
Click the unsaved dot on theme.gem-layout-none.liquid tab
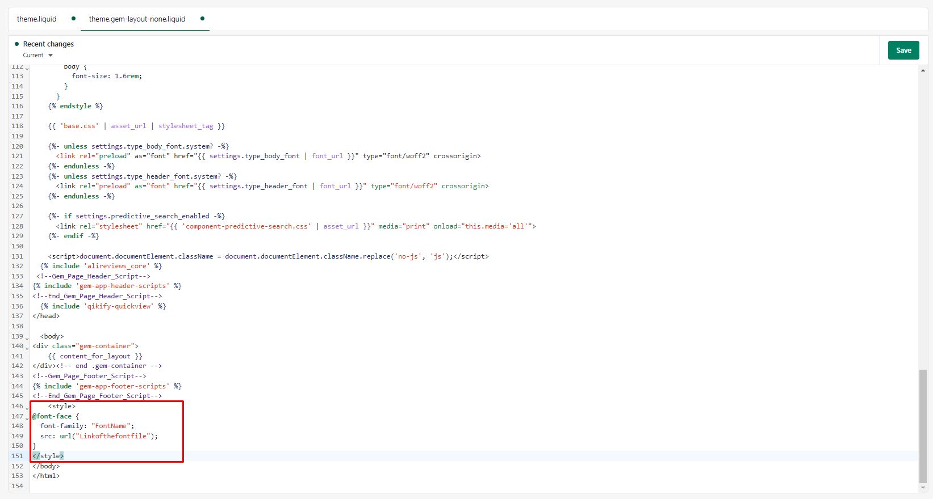pyautogui.click(x=202, y=19)
